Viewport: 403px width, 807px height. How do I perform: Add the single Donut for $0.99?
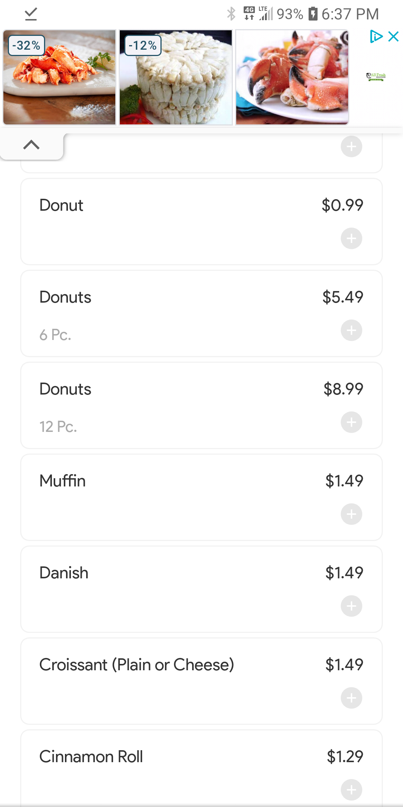coord(351,238)
